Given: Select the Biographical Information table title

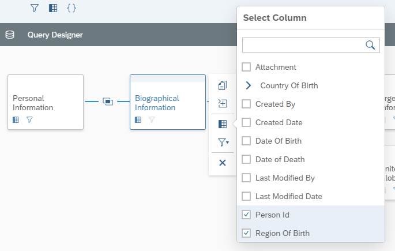Looking at the screenshot, I should 157,103.
